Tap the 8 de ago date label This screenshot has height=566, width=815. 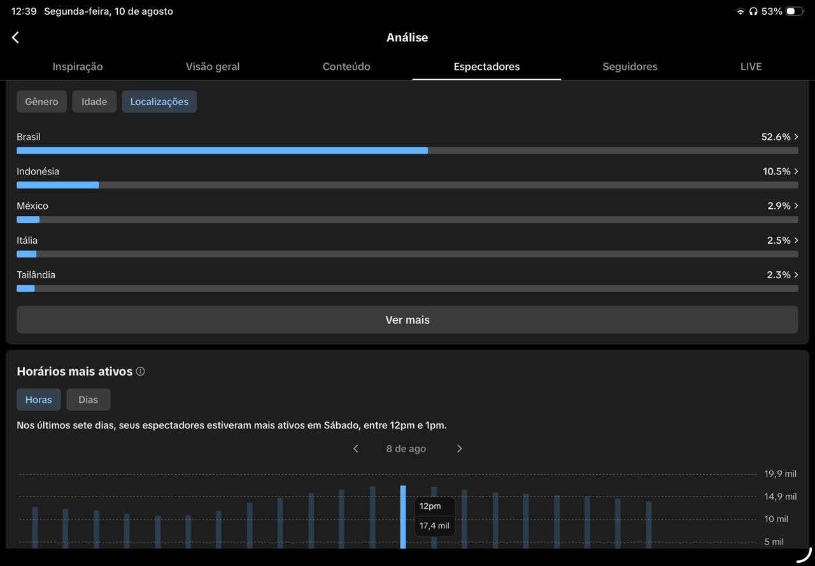pos(406,449)
